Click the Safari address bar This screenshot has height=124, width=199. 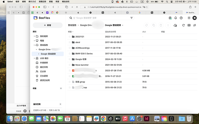point(114,7)
